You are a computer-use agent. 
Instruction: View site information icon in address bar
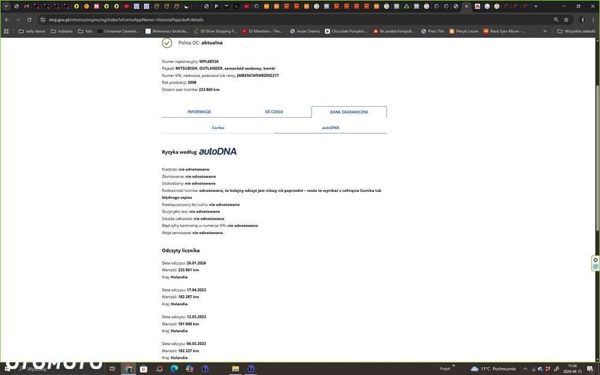coord(43,20)
